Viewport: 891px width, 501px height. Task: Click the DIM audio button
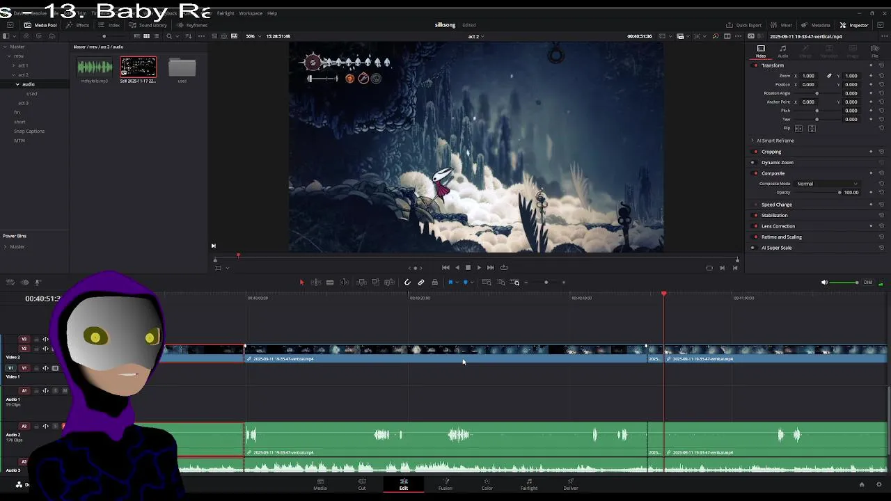coord(868,283)
